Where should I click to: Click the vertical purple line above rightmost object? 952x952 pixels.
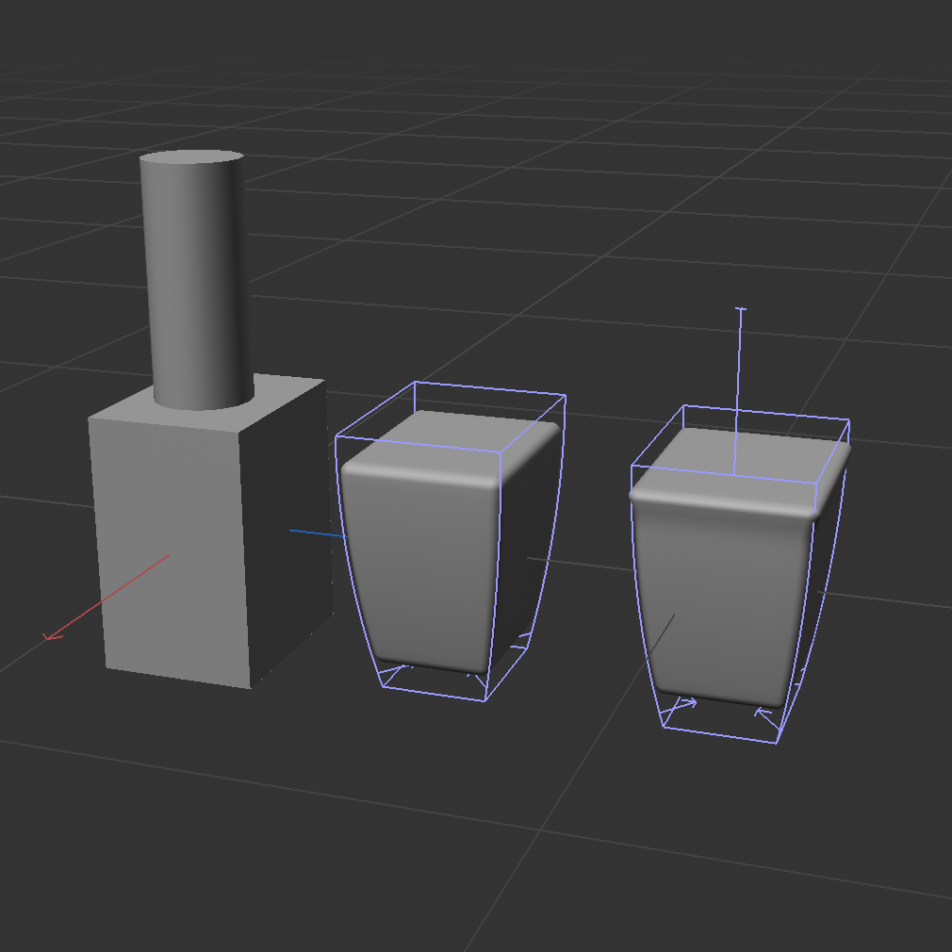click(740, 377)
